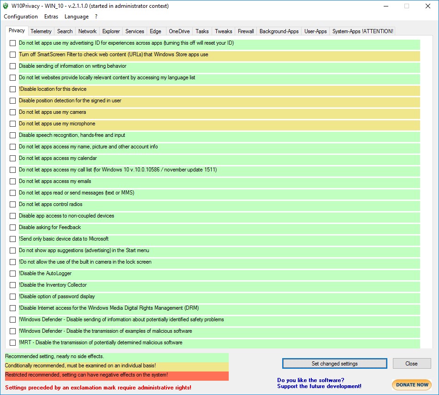Toggle '!Disable location for this device' checkbox

13,89
